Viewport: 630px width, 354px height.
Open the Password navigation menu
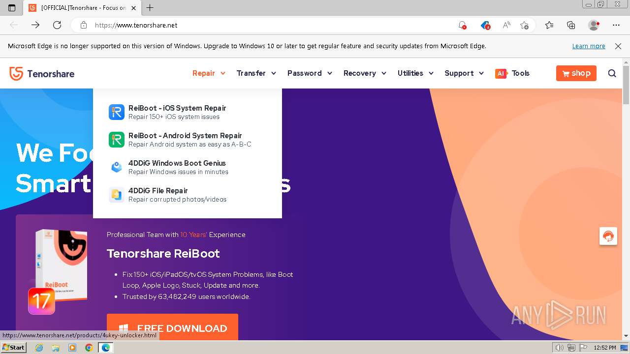[x=304, y=73]
